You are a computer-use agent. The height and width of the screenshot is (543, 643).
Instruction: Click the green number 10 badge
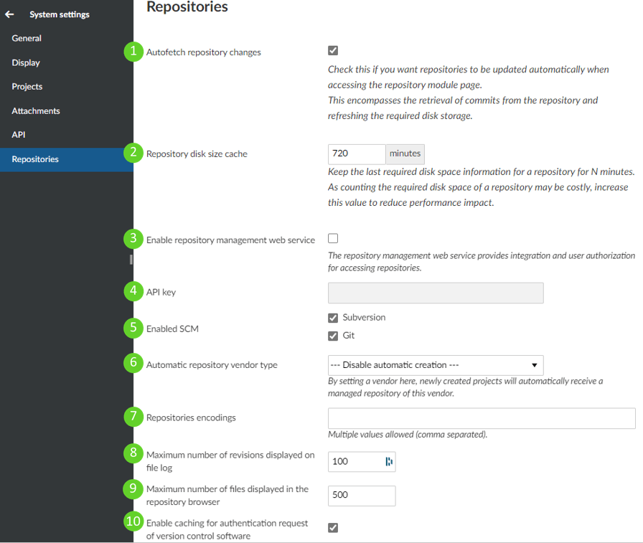coord(133,522)
